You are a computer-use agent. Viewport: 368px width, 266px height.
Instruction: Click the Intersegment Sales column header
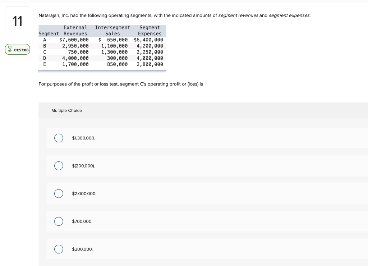[112, 30]
